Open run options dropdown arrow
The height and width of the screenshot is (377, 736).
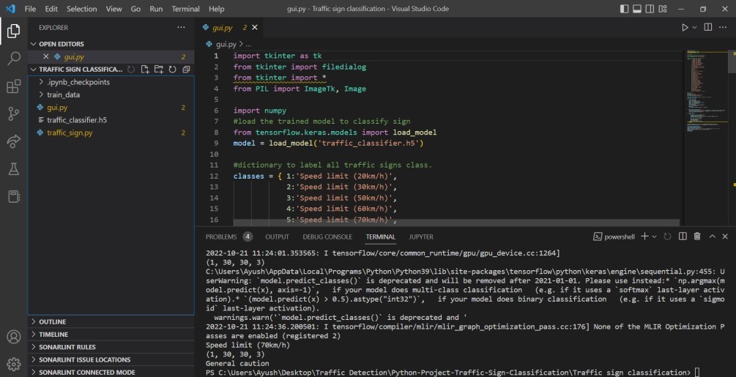coord(695,27)
